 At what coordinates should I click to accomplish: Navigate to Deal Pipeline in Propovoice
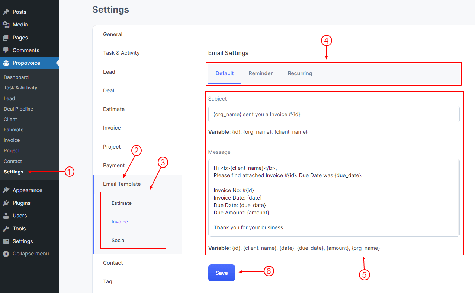(18, 109)
